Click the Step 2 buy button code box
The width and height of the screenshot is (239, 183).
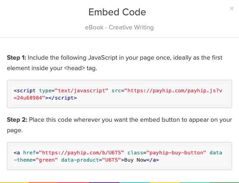click(x=119, y=156)
